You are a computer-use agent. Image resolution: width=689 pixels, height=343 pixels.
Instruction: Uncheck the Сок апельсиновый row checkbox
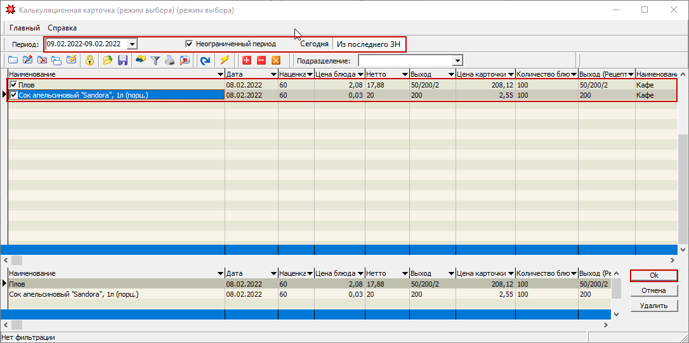pos(13,95)
